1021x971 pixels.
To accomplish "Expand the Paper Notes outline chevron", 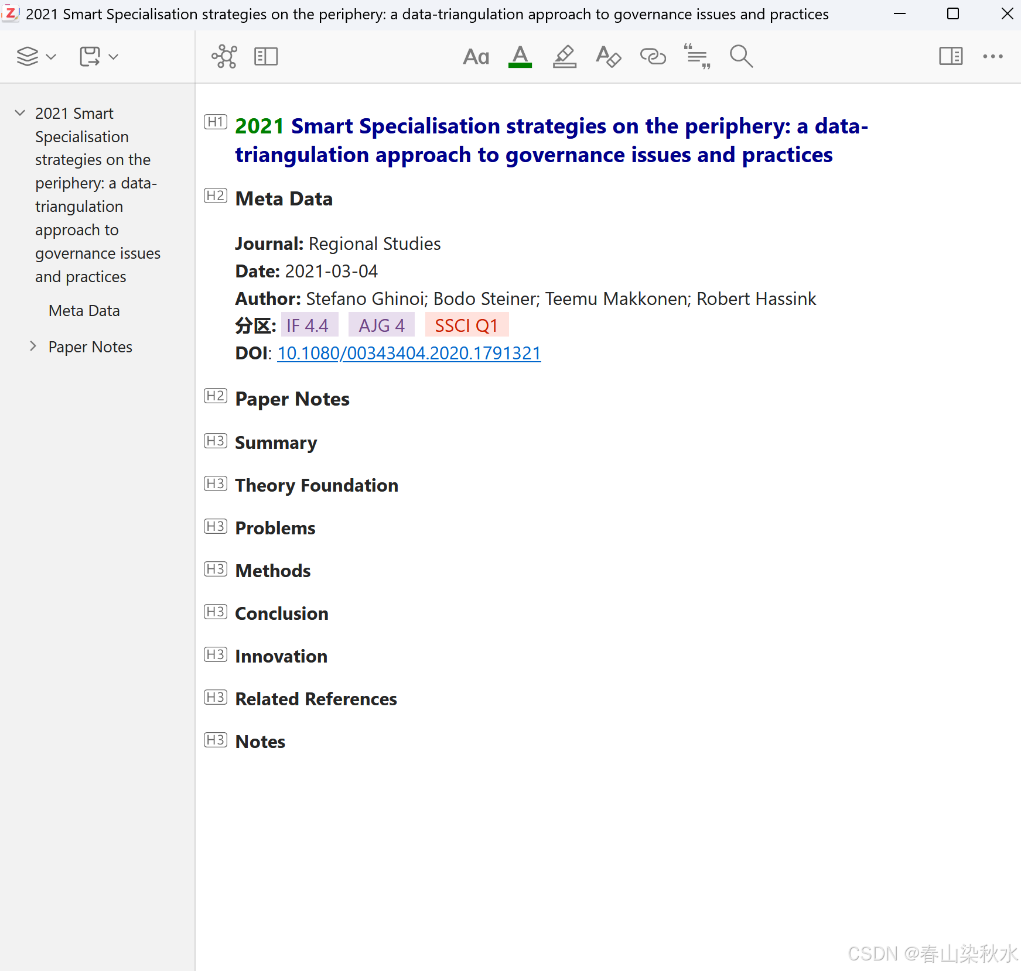I will pyautogui.click(x=33, y=346).
